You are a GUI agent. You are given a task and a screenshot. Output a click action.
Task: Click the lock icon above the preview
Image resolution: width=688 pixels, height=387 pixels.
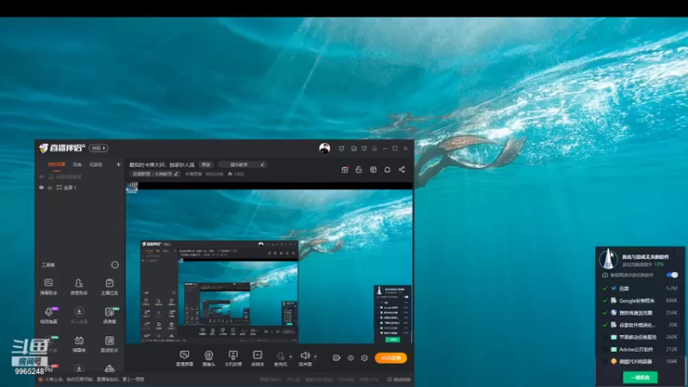click(x=359, y=169)
